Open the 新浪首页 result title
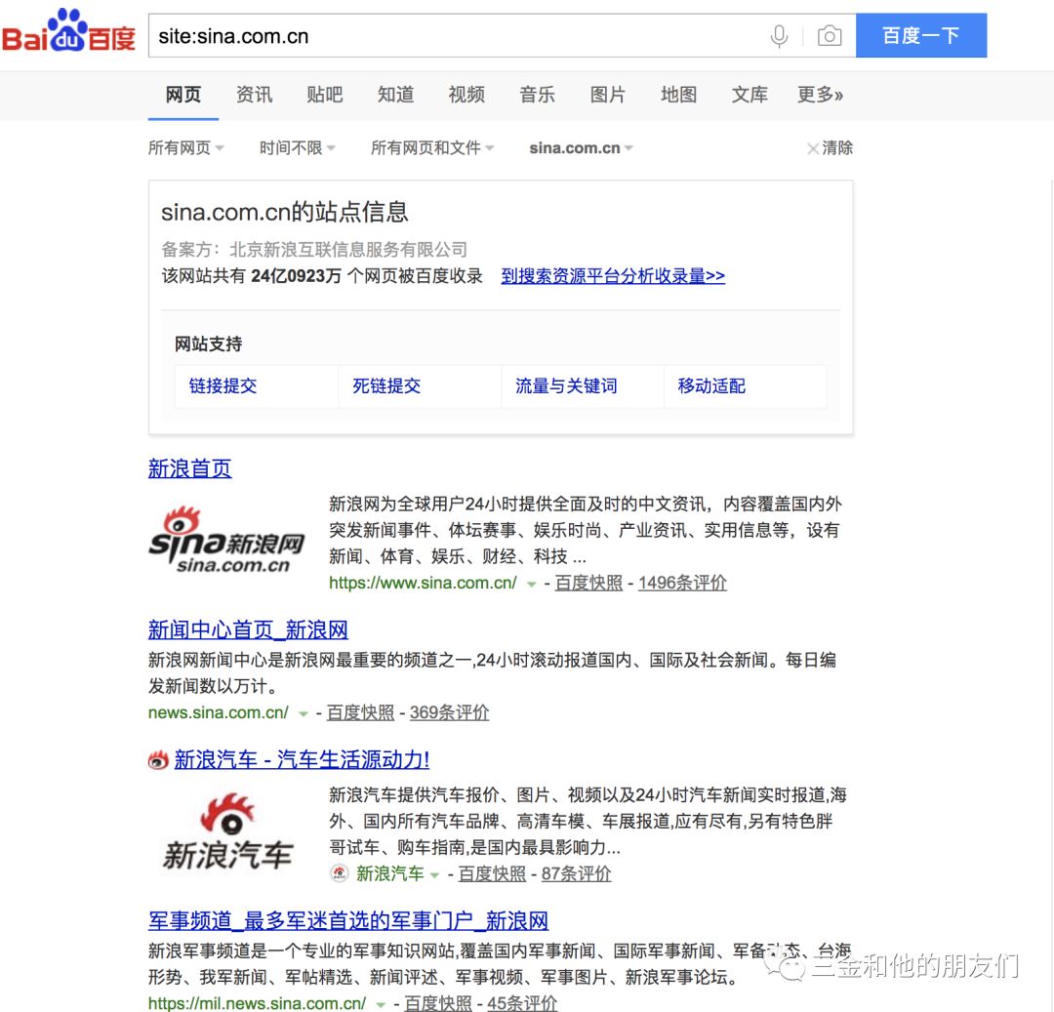The height and width of the screenshot is (1012, 1054). click(189, 468)
